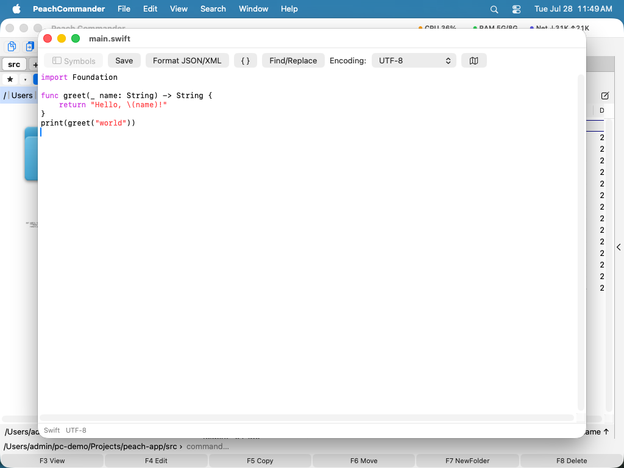Open the Window menu
This screenshot has height=468, width=624.
253,9
